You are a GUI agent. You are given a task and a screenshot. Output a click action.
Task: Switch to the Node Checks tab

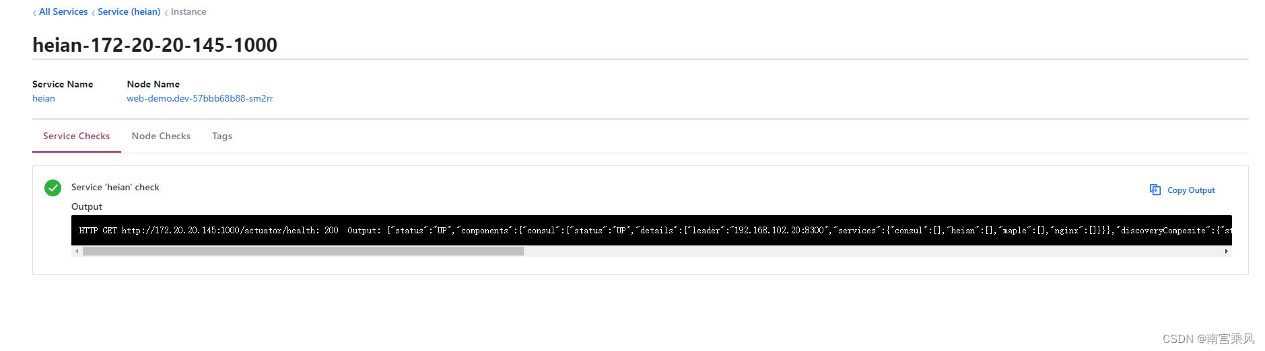point(161,136)
